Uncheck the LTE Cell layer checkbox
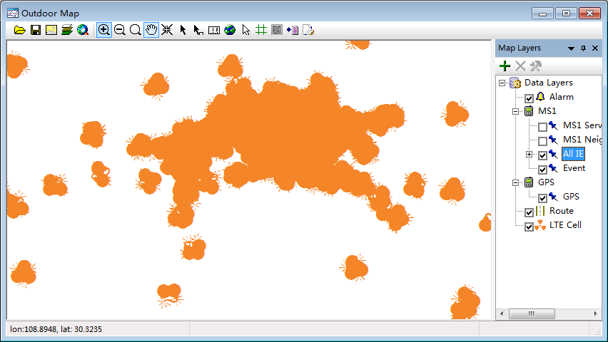 click(530, 227)
